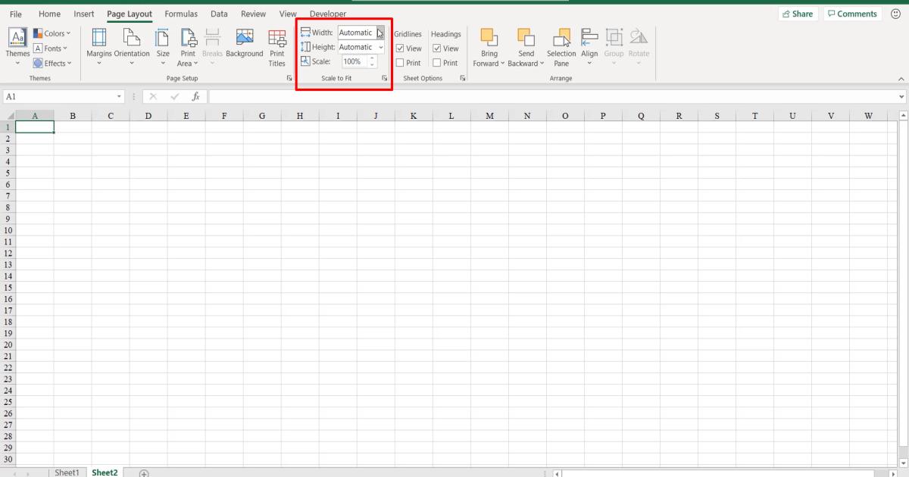
Task: Uncheck View under Gridlines
Action: (399, 48)
